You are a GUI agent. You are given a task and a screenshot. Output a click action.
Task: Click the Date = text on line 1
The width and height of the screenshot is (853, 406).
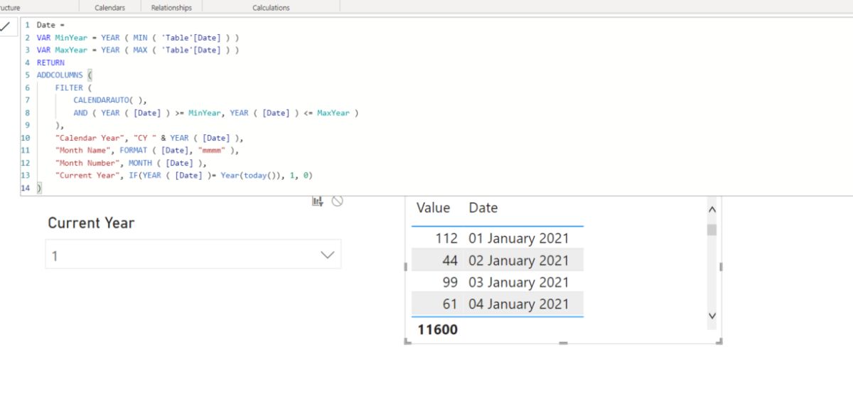pos(50,25)
